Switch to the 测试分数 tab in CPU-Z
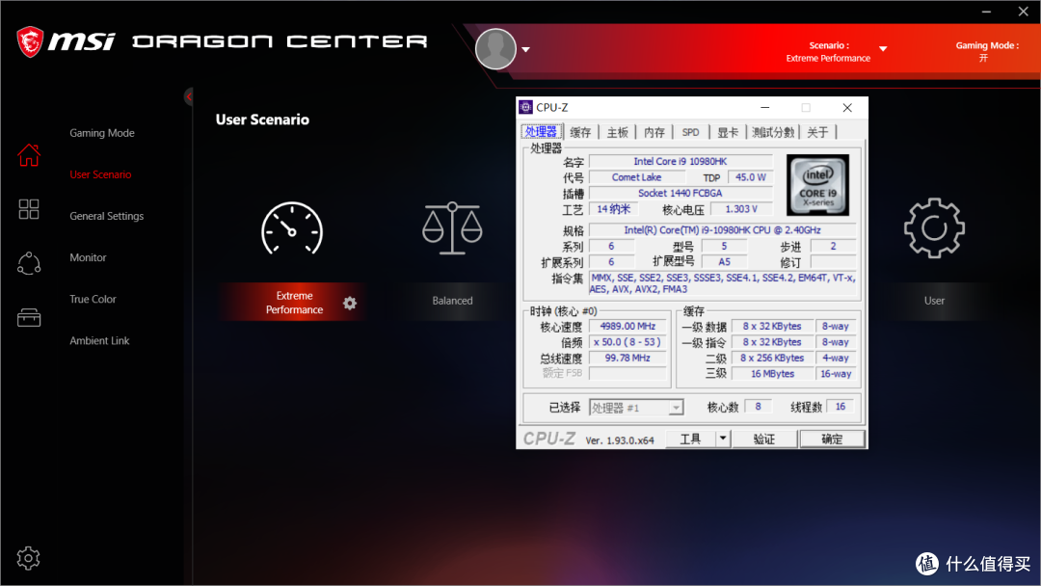The width and height of the screenshot is (1041, 586). [x=773, y=132]
